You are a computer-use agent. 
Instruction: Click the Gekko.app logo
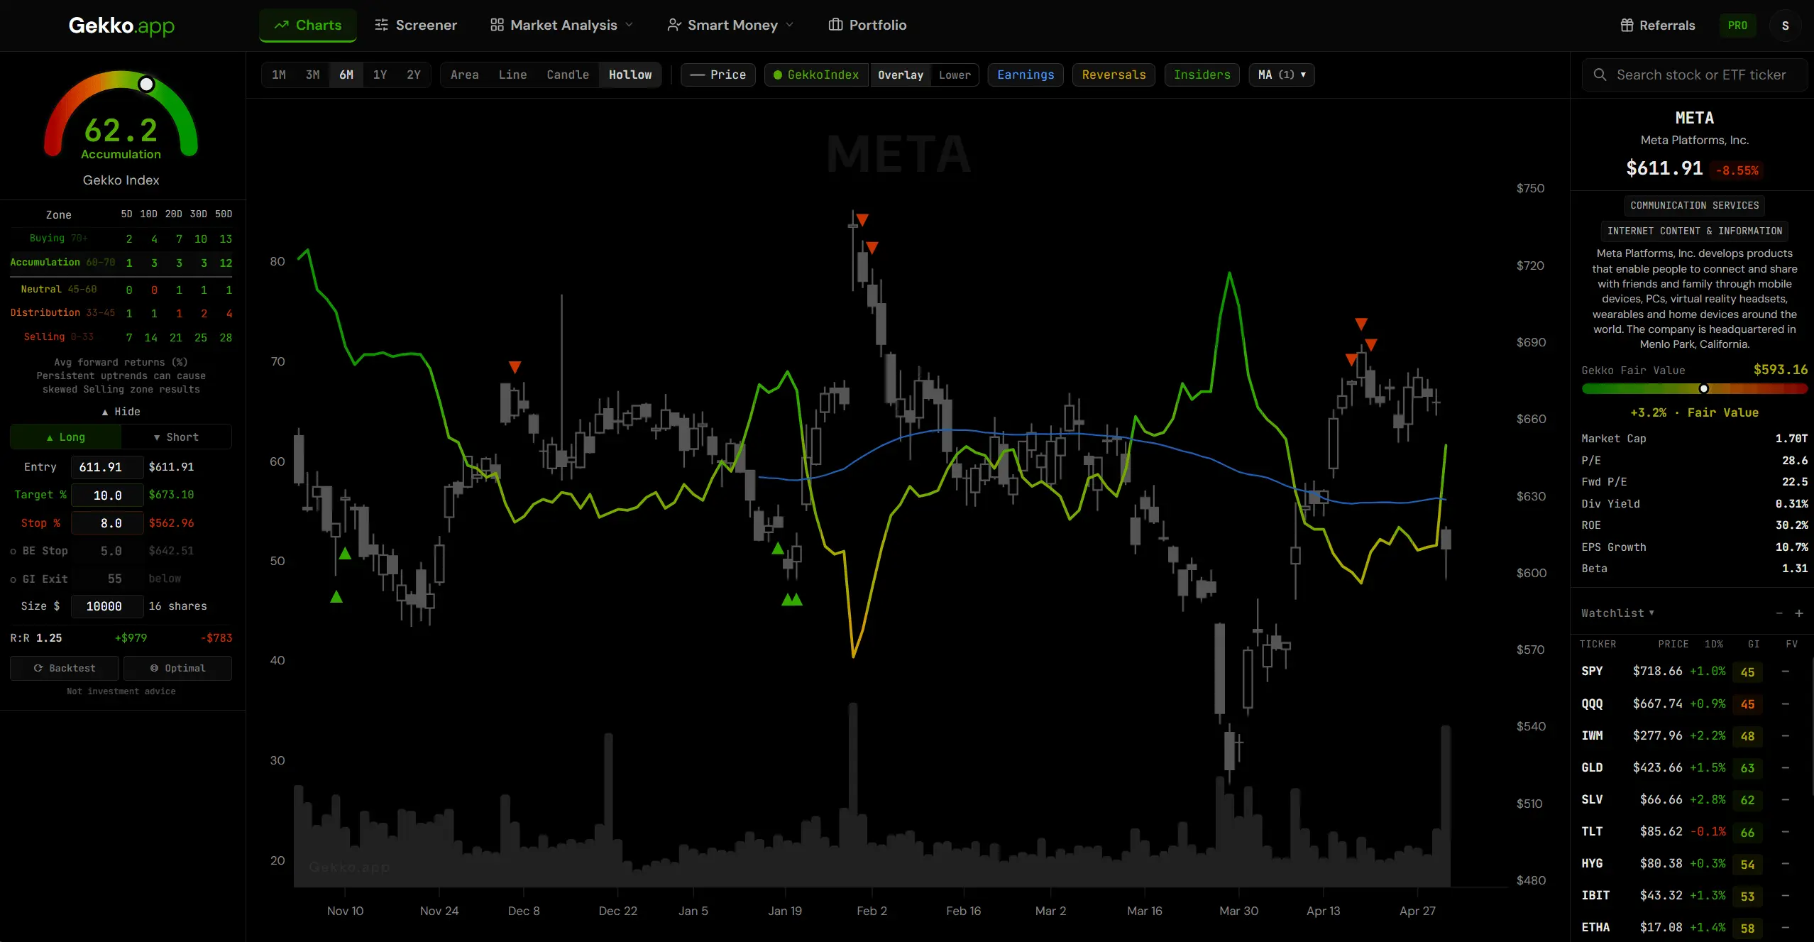(121, 26)
